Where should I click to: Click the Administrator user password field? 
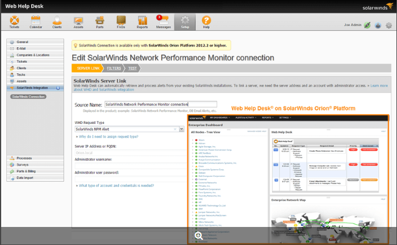tap(131, 179)
